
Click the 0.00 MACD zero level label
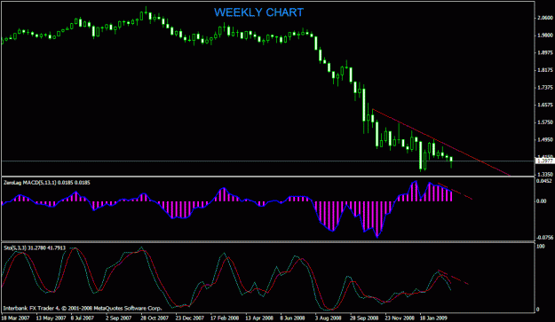(542, 201)
